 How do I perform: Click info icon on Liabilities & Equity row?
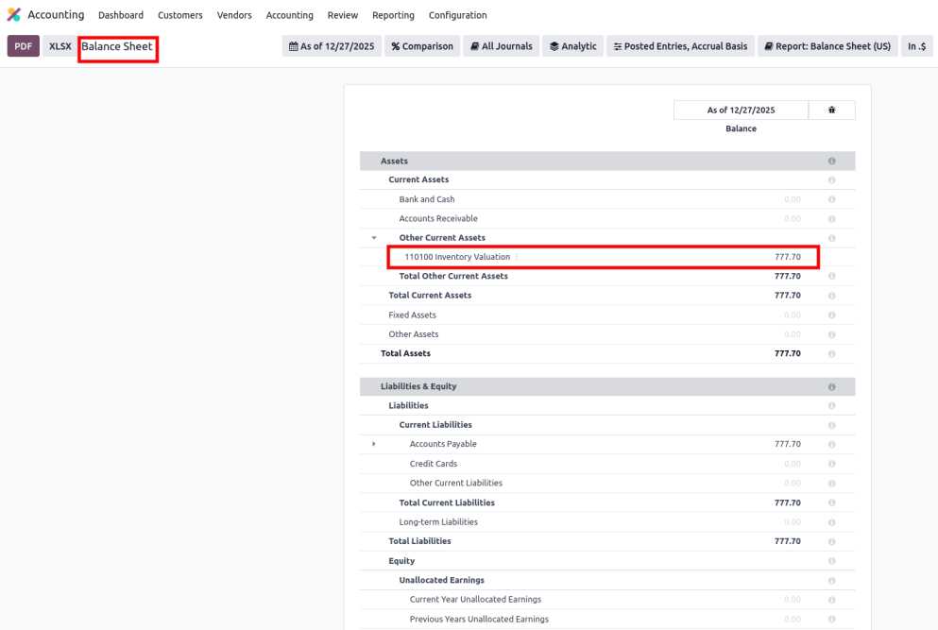831,387
